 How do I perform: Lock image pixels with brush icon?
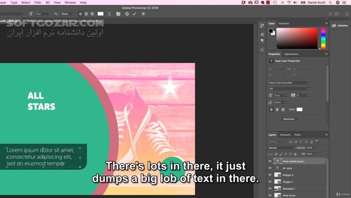click(281, 154)
